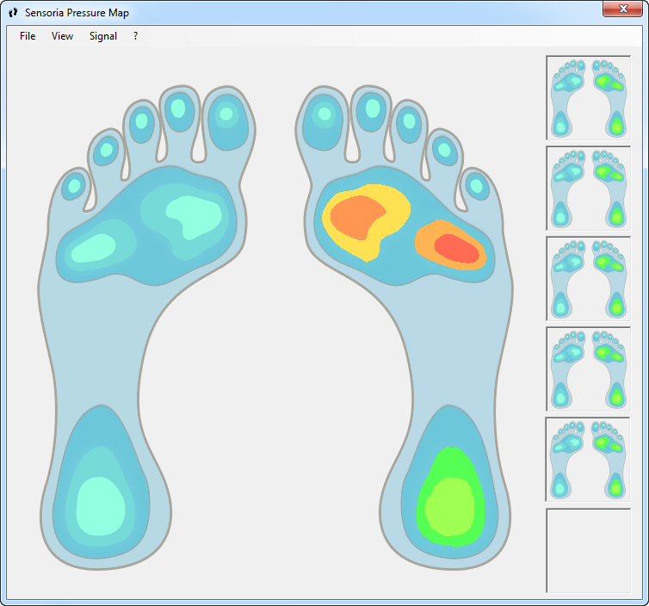Click the empty sixth thumbnail slot
The width and height of the screenshot is (649, 606).
tap(588, 551)
